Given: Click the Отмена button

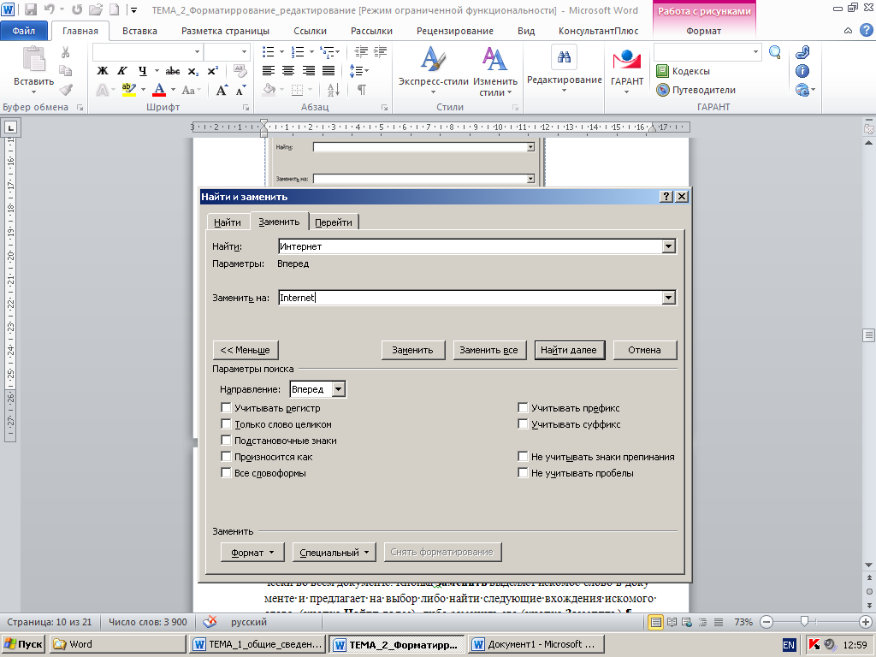Looking at the screenshot, I should pos(645,350).
